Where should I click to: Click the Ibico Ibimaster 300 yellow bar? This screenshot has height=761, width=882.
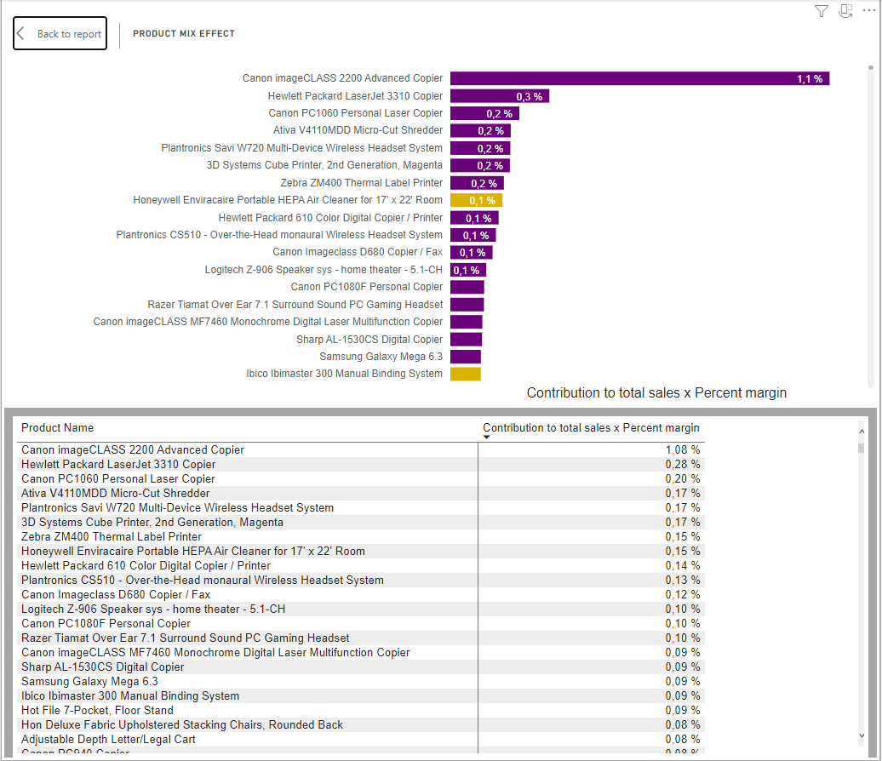(x=465, y=373)
